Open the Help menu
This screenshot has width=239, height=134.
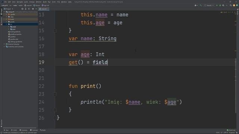(70, 2)
